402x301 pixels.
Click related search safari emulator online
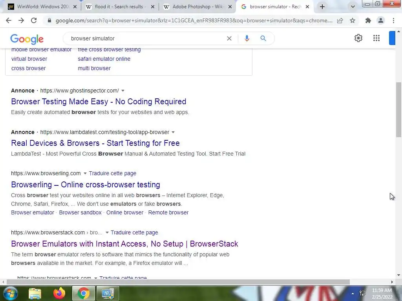[104, 59]
